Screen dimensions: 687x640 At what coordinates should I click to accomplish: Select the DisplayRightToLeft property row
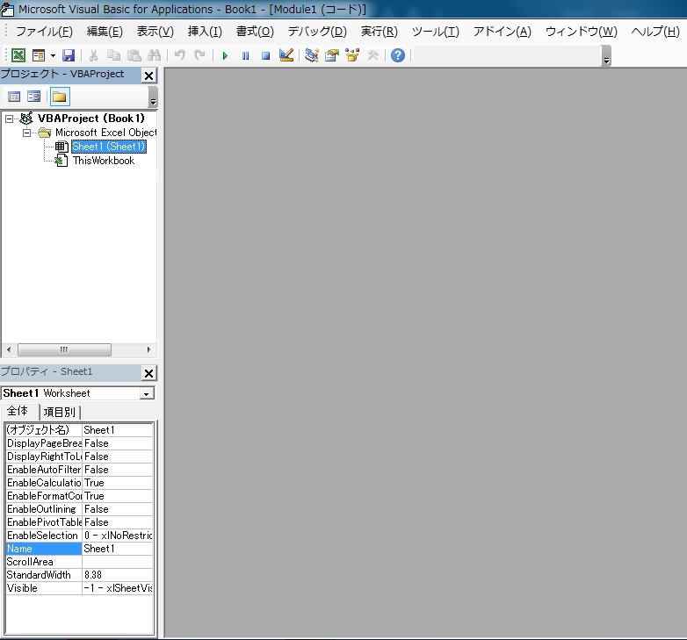coord(79,457)
